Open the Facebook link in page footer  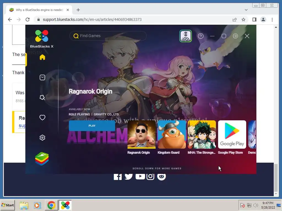118,177
